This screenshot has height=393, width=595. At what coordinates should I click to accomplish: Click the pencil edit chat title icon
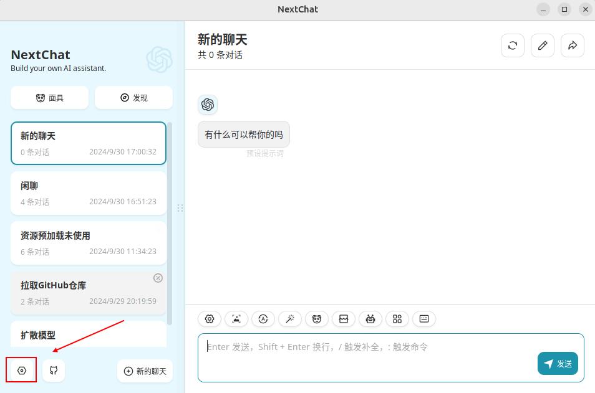[543, 45]
